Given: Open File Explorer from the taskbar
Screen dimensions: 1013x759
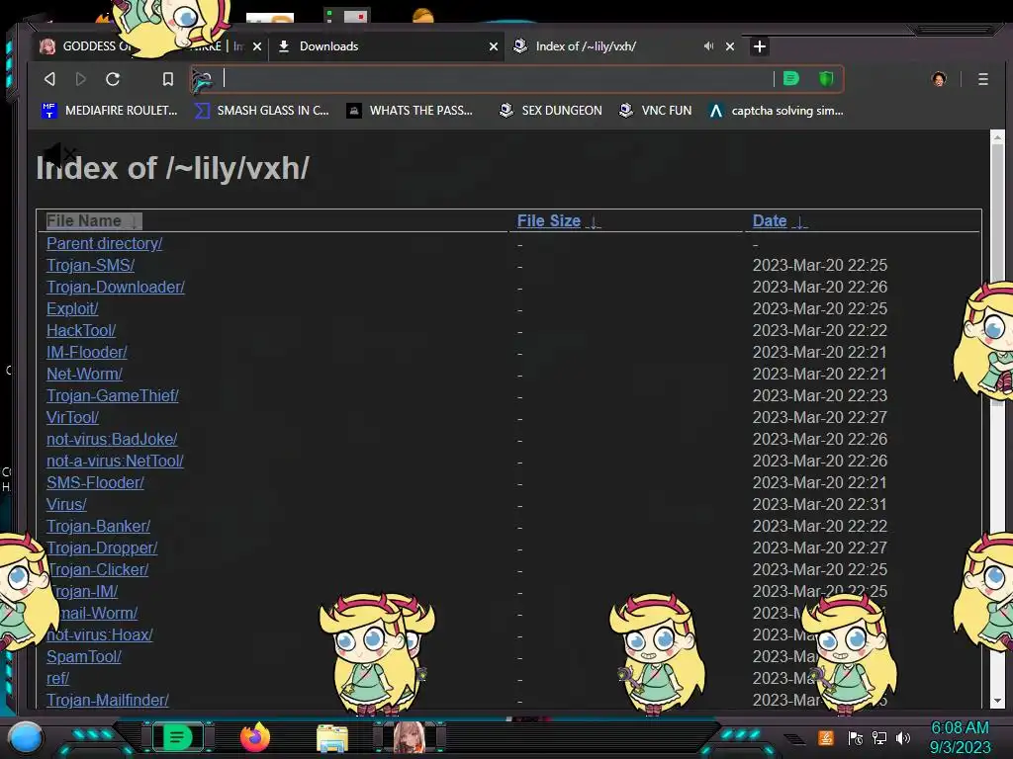Looking at the screenshot, I should click(332, 738).
